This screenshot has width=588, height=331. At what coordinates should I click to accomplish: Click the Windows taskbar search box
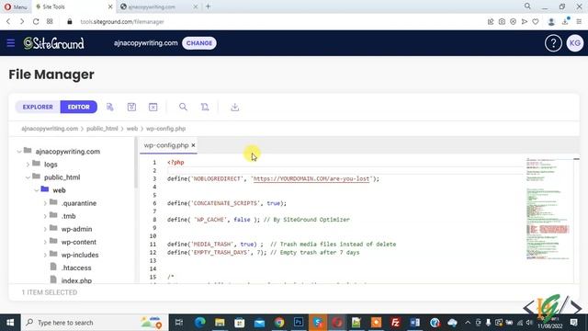[95, 323]
